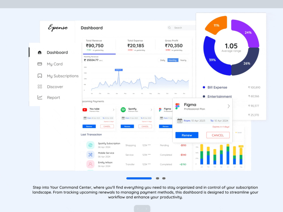Click the -$150 transaction amount

pyautogui.click(x=183, y=145)
